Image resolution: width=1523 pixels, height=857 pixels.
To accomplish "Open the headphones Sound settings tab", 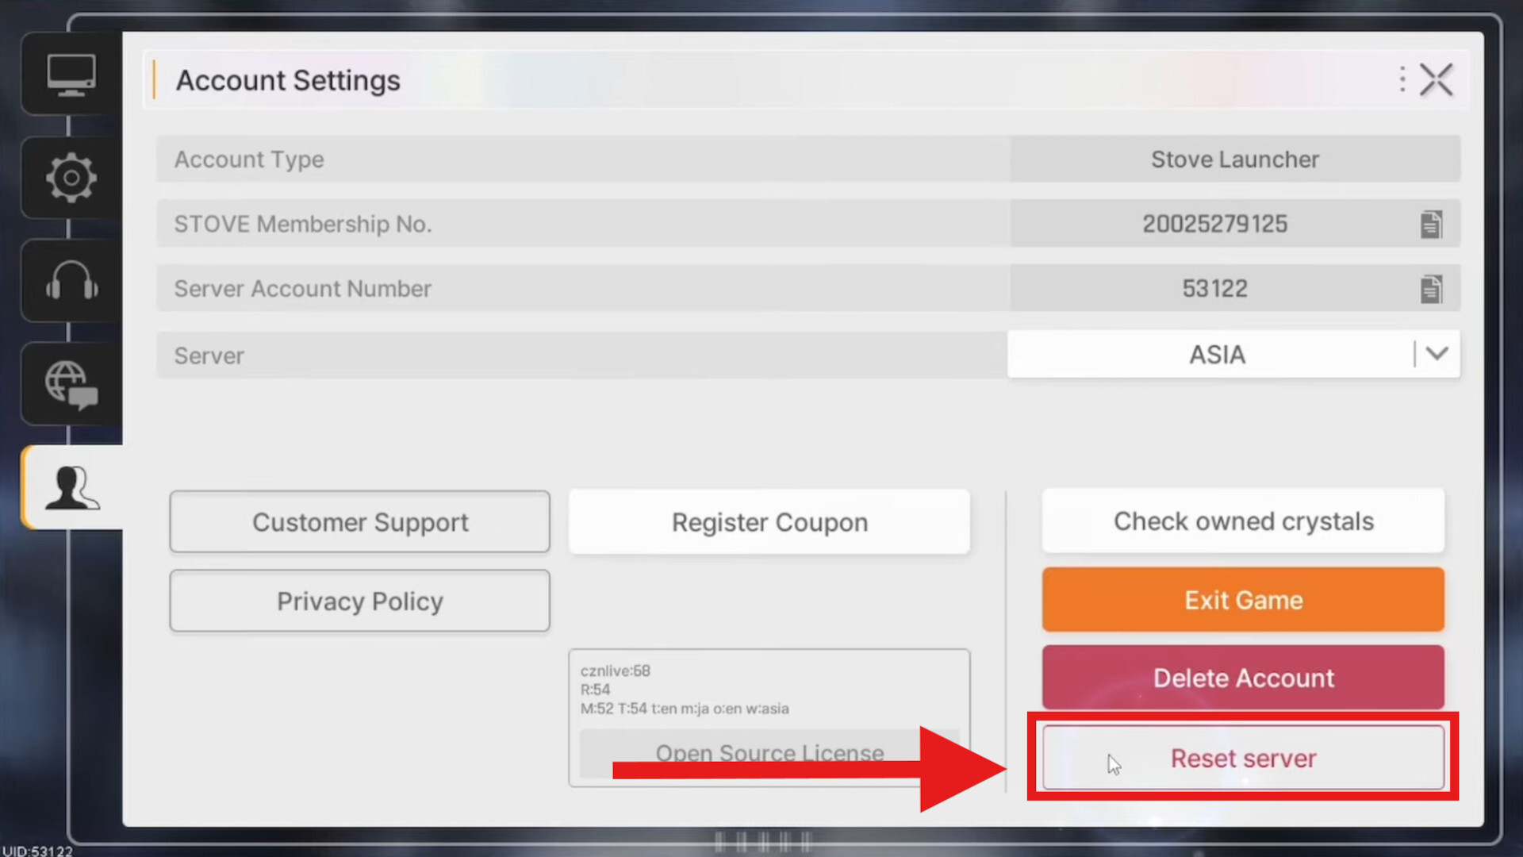I will [x=71, y=281].
